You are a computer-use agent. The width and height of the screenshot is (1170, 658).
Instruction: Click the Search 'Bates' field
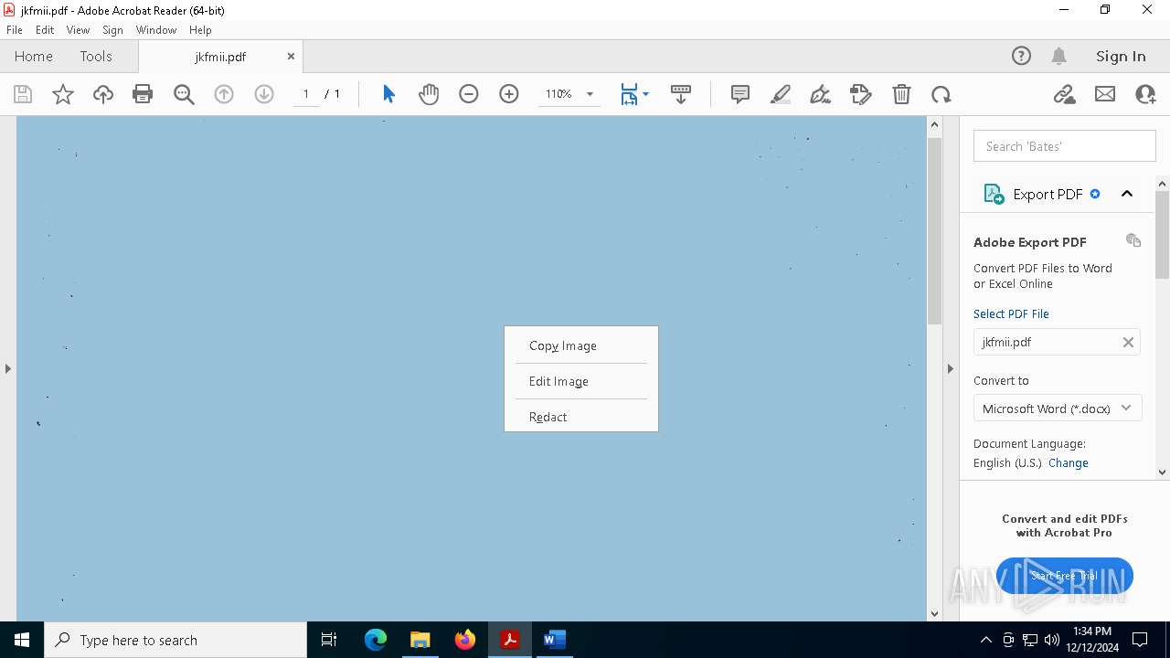(x=1065, y=146)
